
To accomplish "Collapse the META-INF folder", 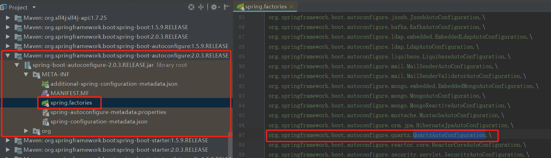I will pos(26,74).
